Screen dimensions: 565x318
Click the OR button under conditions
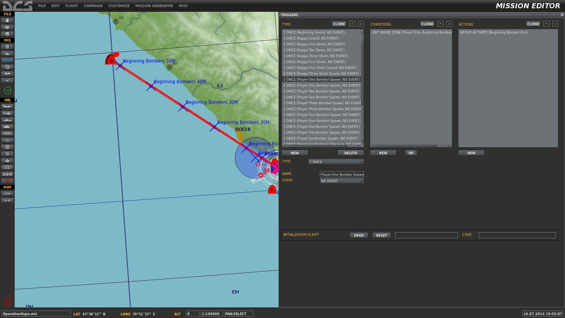411,153
